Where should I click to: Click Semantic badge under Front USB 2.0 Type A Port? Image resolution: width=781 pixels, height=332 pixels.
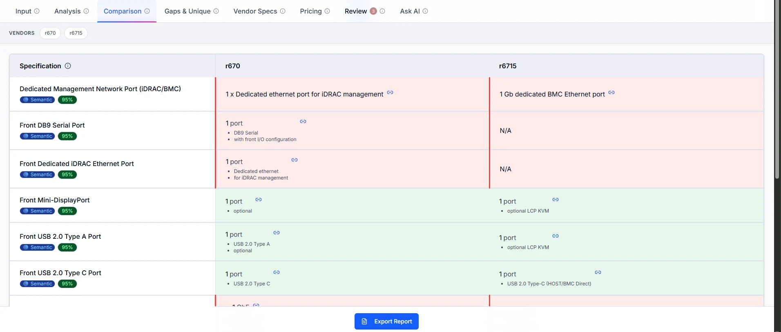tap(38, 247)
